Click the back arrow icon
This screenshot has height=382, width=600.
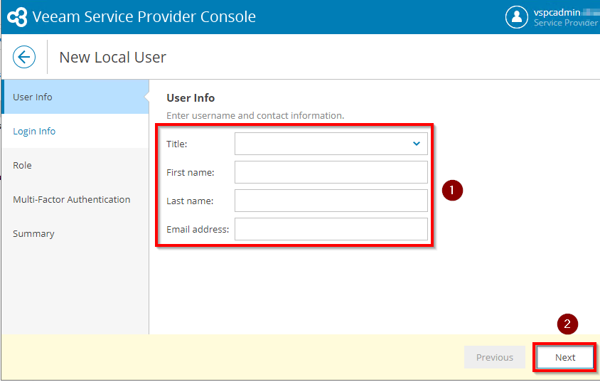pyautogui.click(x=24, y=57)
